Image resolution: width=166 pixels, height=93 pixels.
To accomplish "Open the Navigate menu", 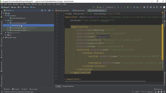I will click(x=16, y=4).
